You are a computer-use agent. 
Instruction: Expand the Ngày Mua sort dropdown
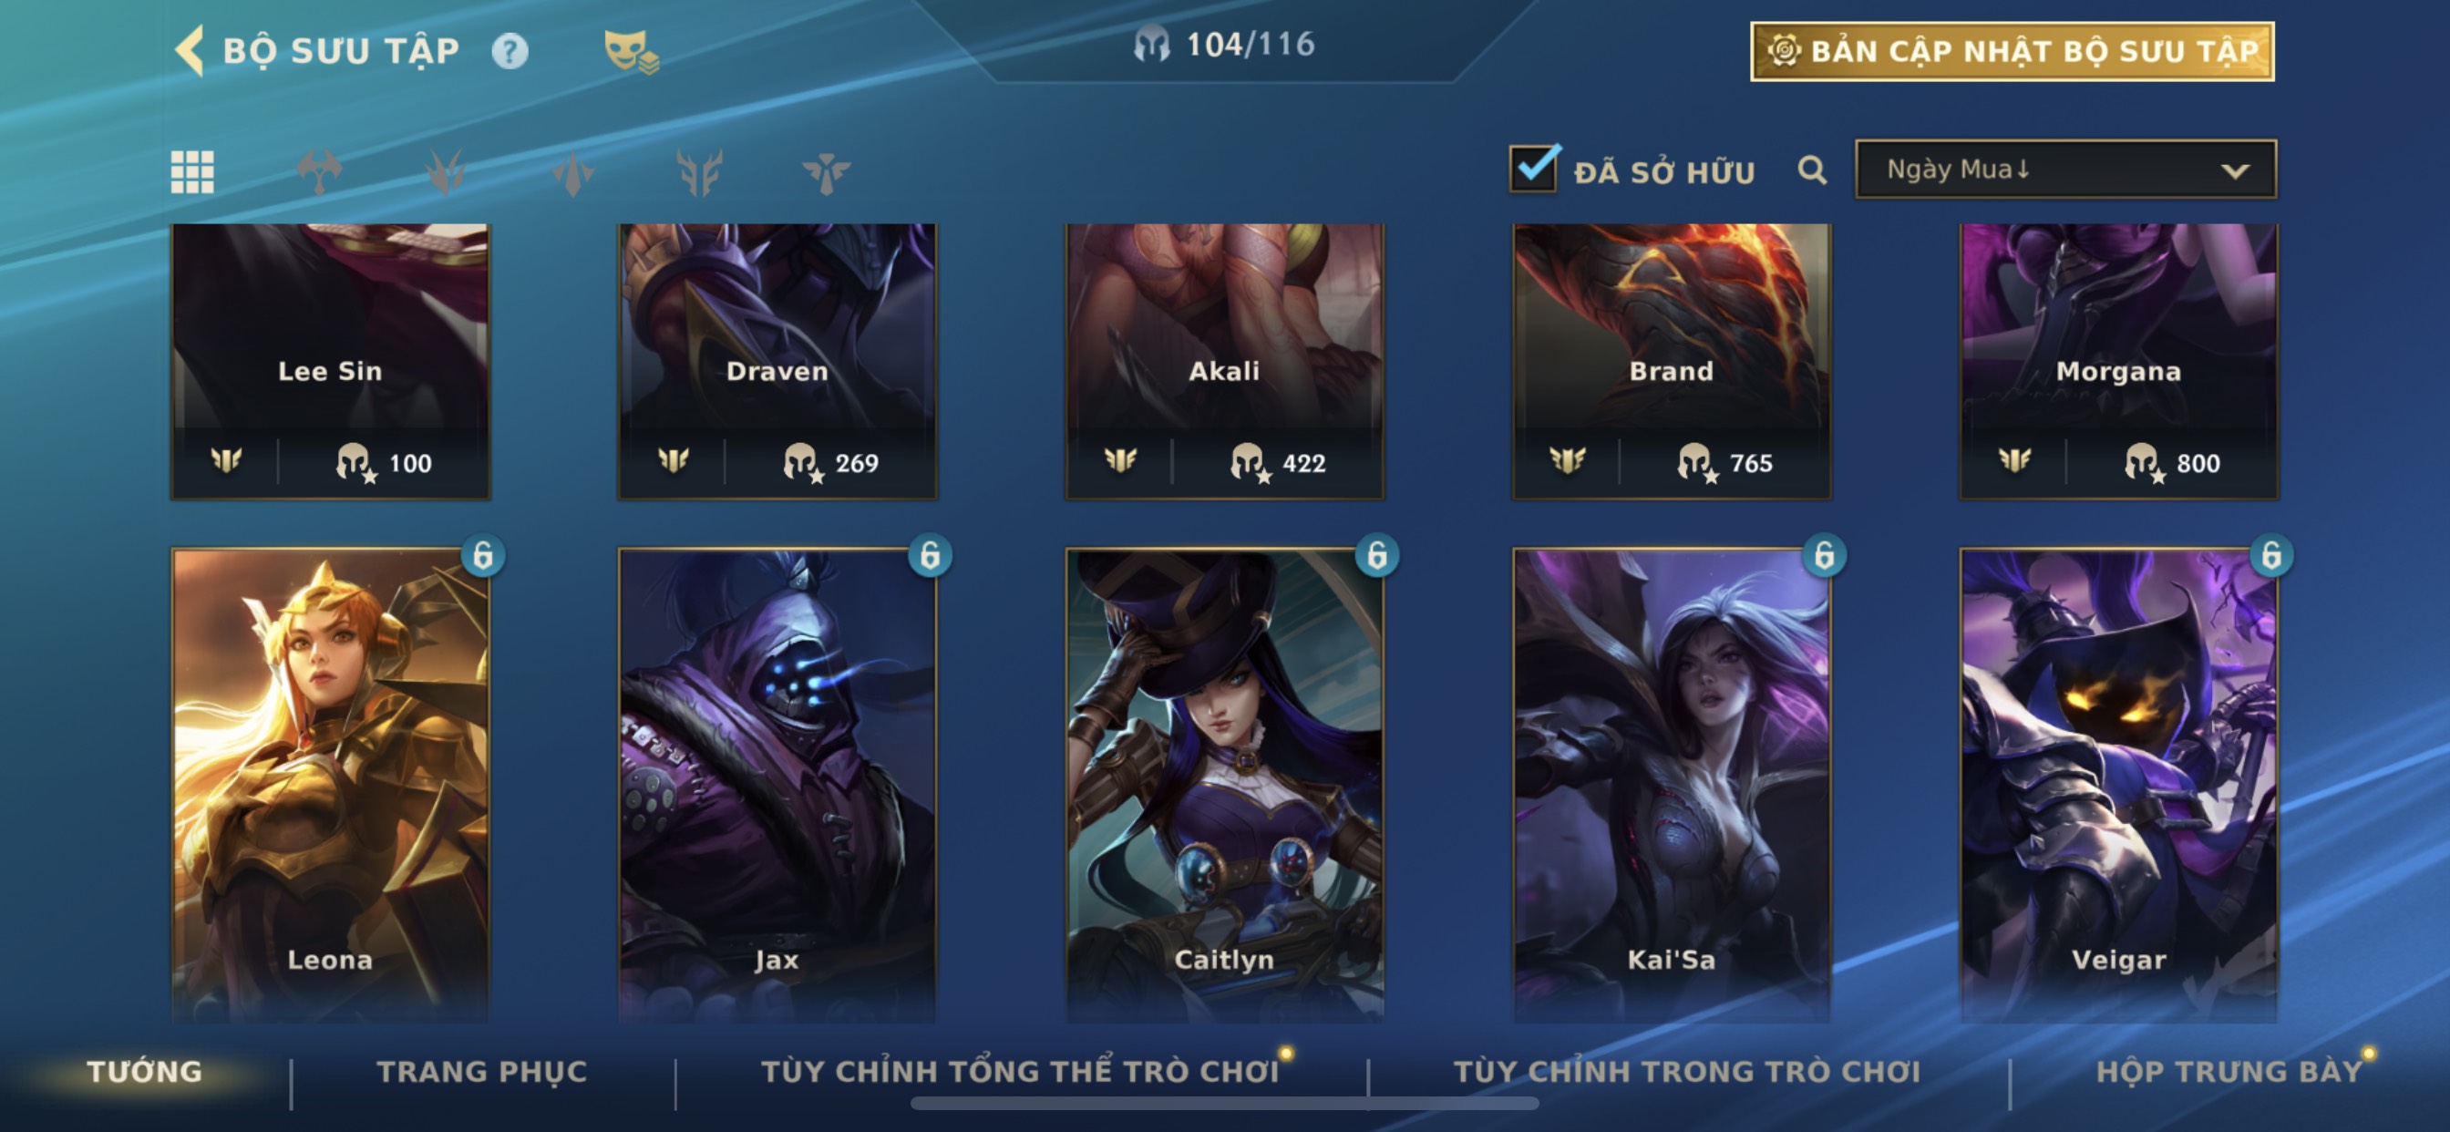click(x=2065, y=170)
